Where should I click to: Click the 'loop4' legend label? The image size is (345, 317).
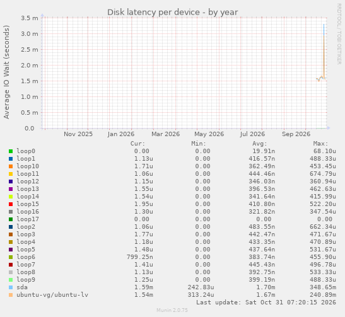(26, 242)
